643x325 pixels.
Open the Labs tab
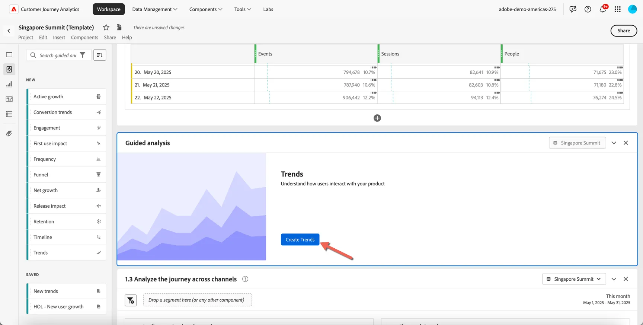pos(268,9)
